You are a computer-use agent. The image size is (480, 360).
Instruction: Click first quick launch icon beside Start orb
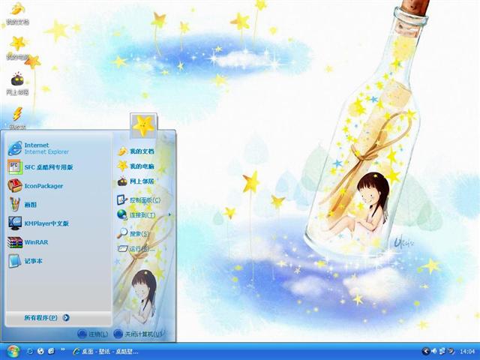click(x=30, y=351)
